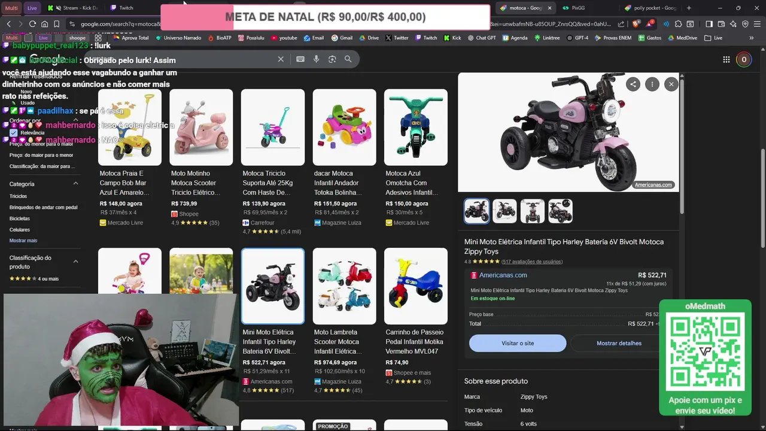Select the Multi tab group
This screenshot has width=766, height=431.
point(11,8)
